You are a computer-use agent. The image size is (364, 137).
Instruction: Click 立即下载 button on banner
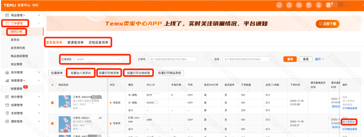coord(327,24)
